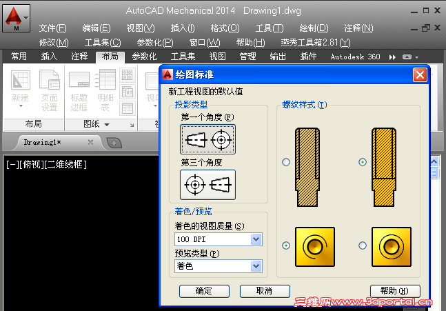Click the new drawing tab plus icon

[114, 143]
